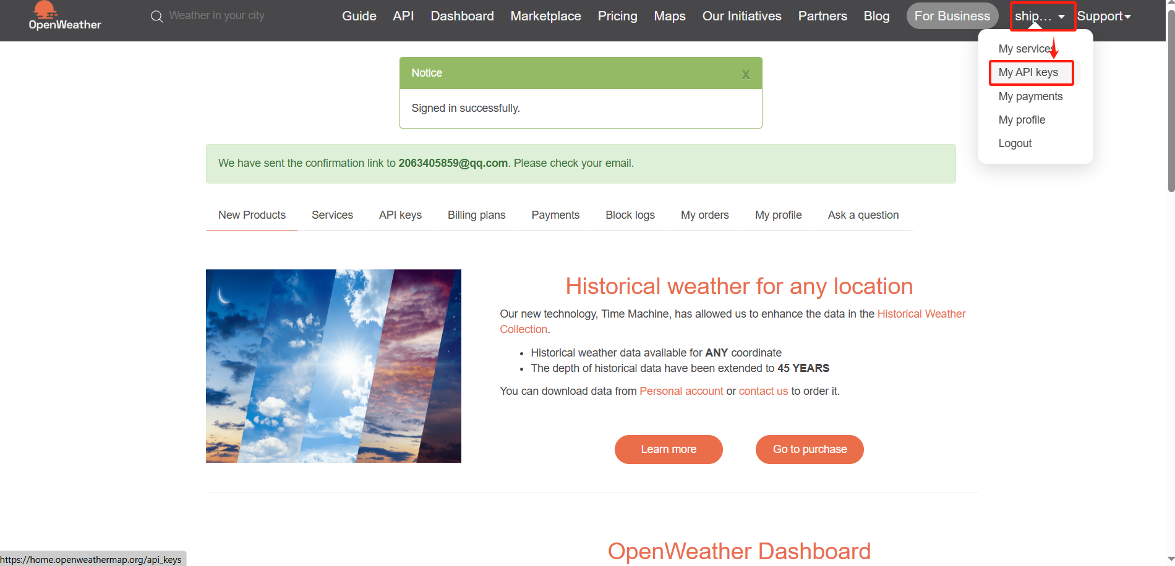
Task: Open the Payments tab
Action: coord(555,215)
